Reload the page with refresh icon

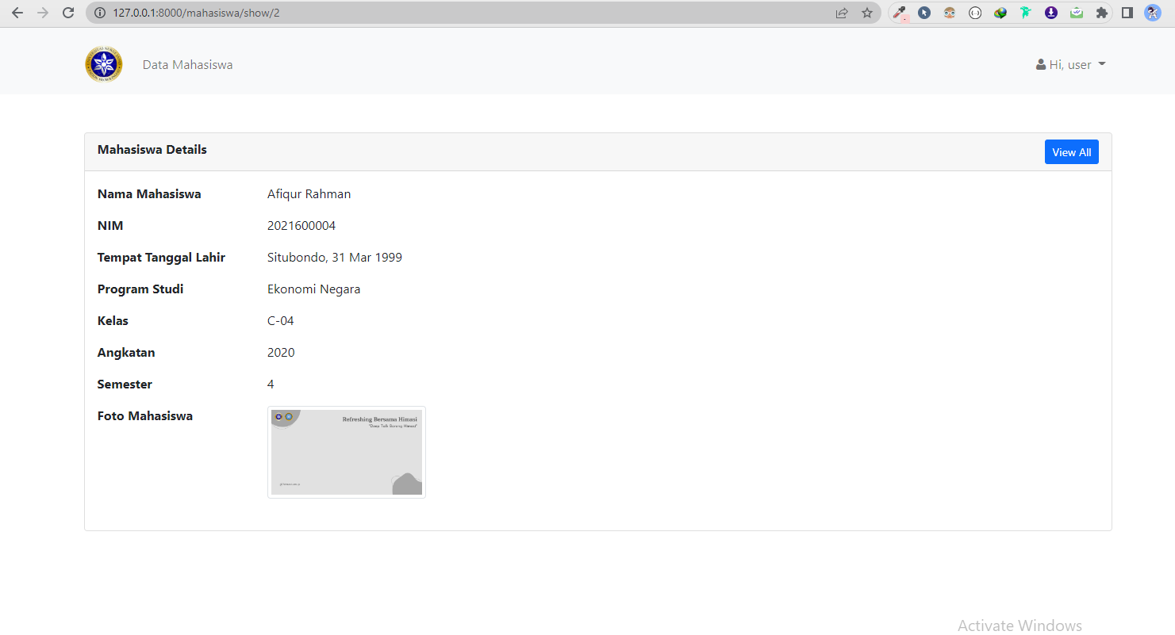click(68, 13)
